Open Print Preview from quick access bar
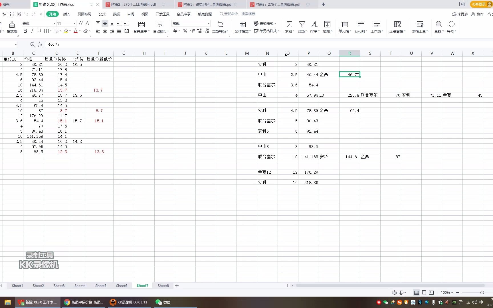This screenshot has width=493, height=308. [x=19, y=14]
